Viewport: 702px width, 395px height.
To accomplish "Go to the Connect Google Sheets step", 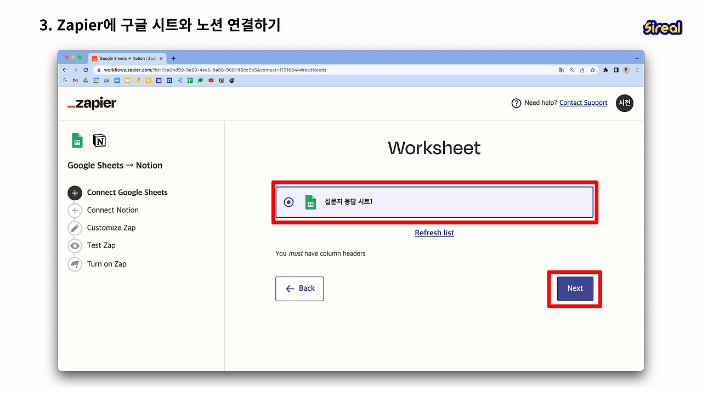I will point(127,193).
